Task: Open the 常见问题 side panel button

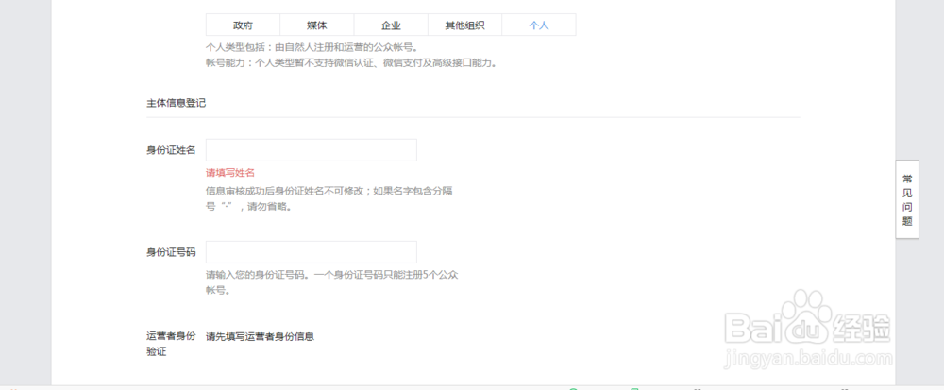Action: pos(907,199)
